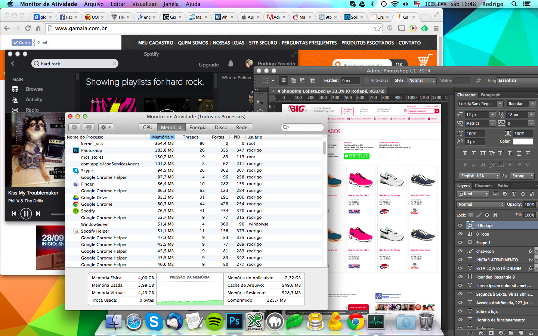Image resolution: width=538 pixels, height=336 pixels.
Task: Apply Underline in Character panel
Action: (x=519, y=153)
